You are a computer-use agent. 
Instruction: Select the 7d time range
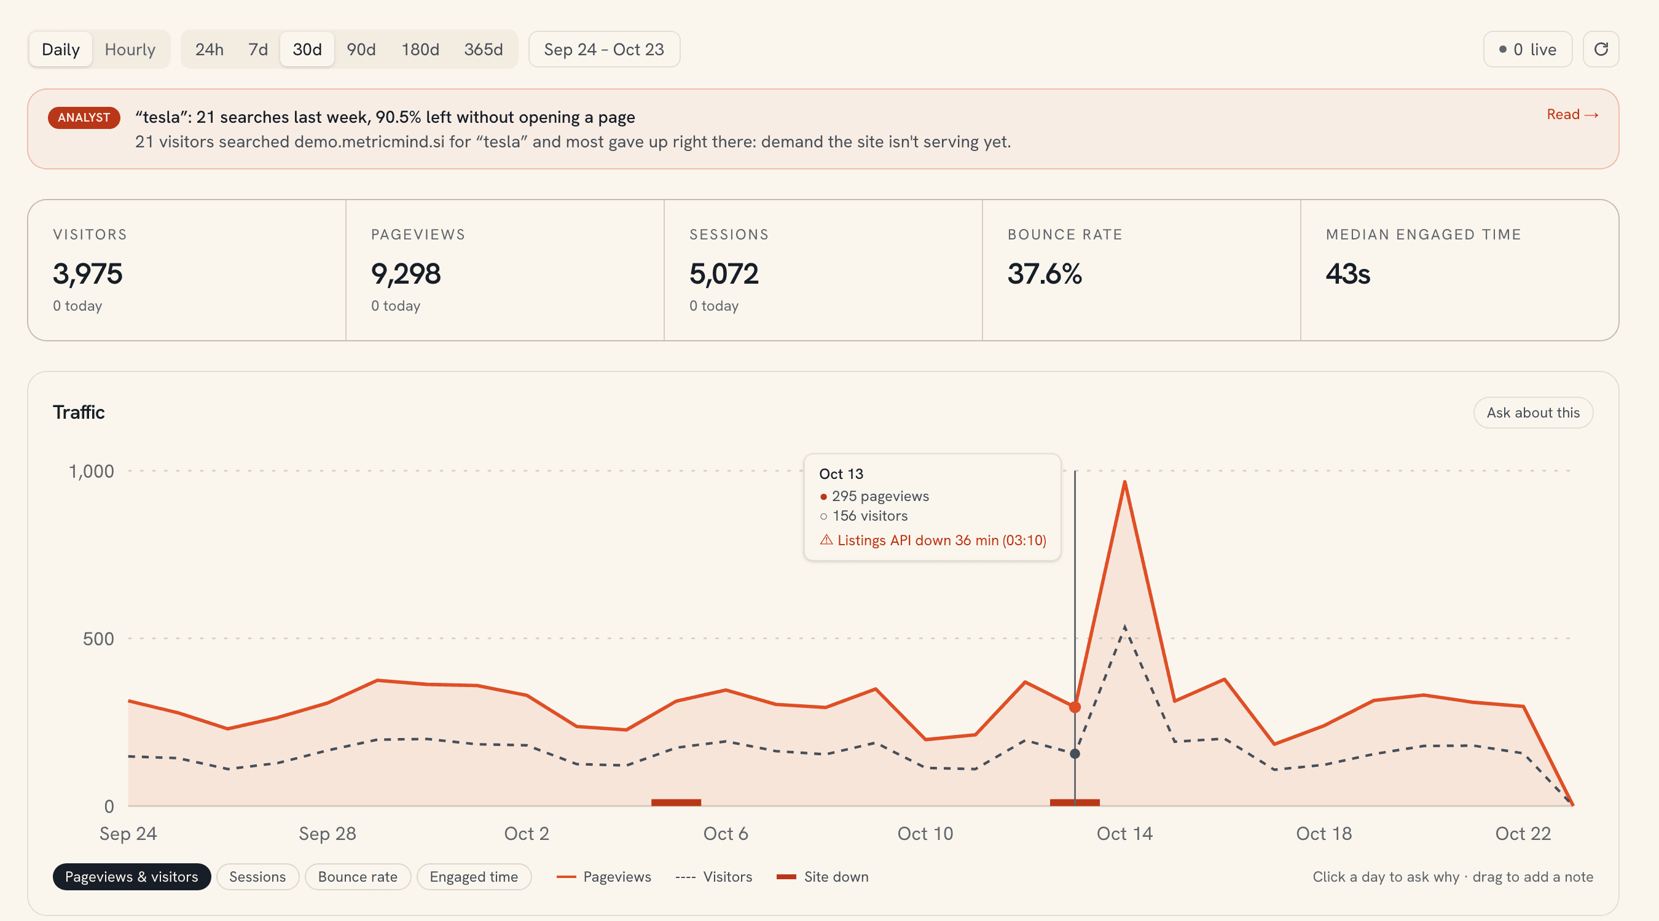pos(258,49)
